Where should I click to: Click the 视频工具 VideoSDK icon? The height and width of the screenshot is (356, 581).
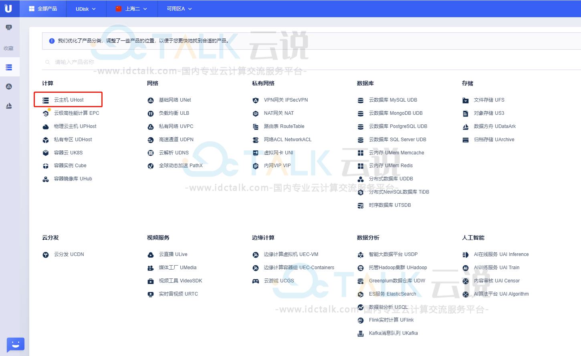[x=151, y=281]
